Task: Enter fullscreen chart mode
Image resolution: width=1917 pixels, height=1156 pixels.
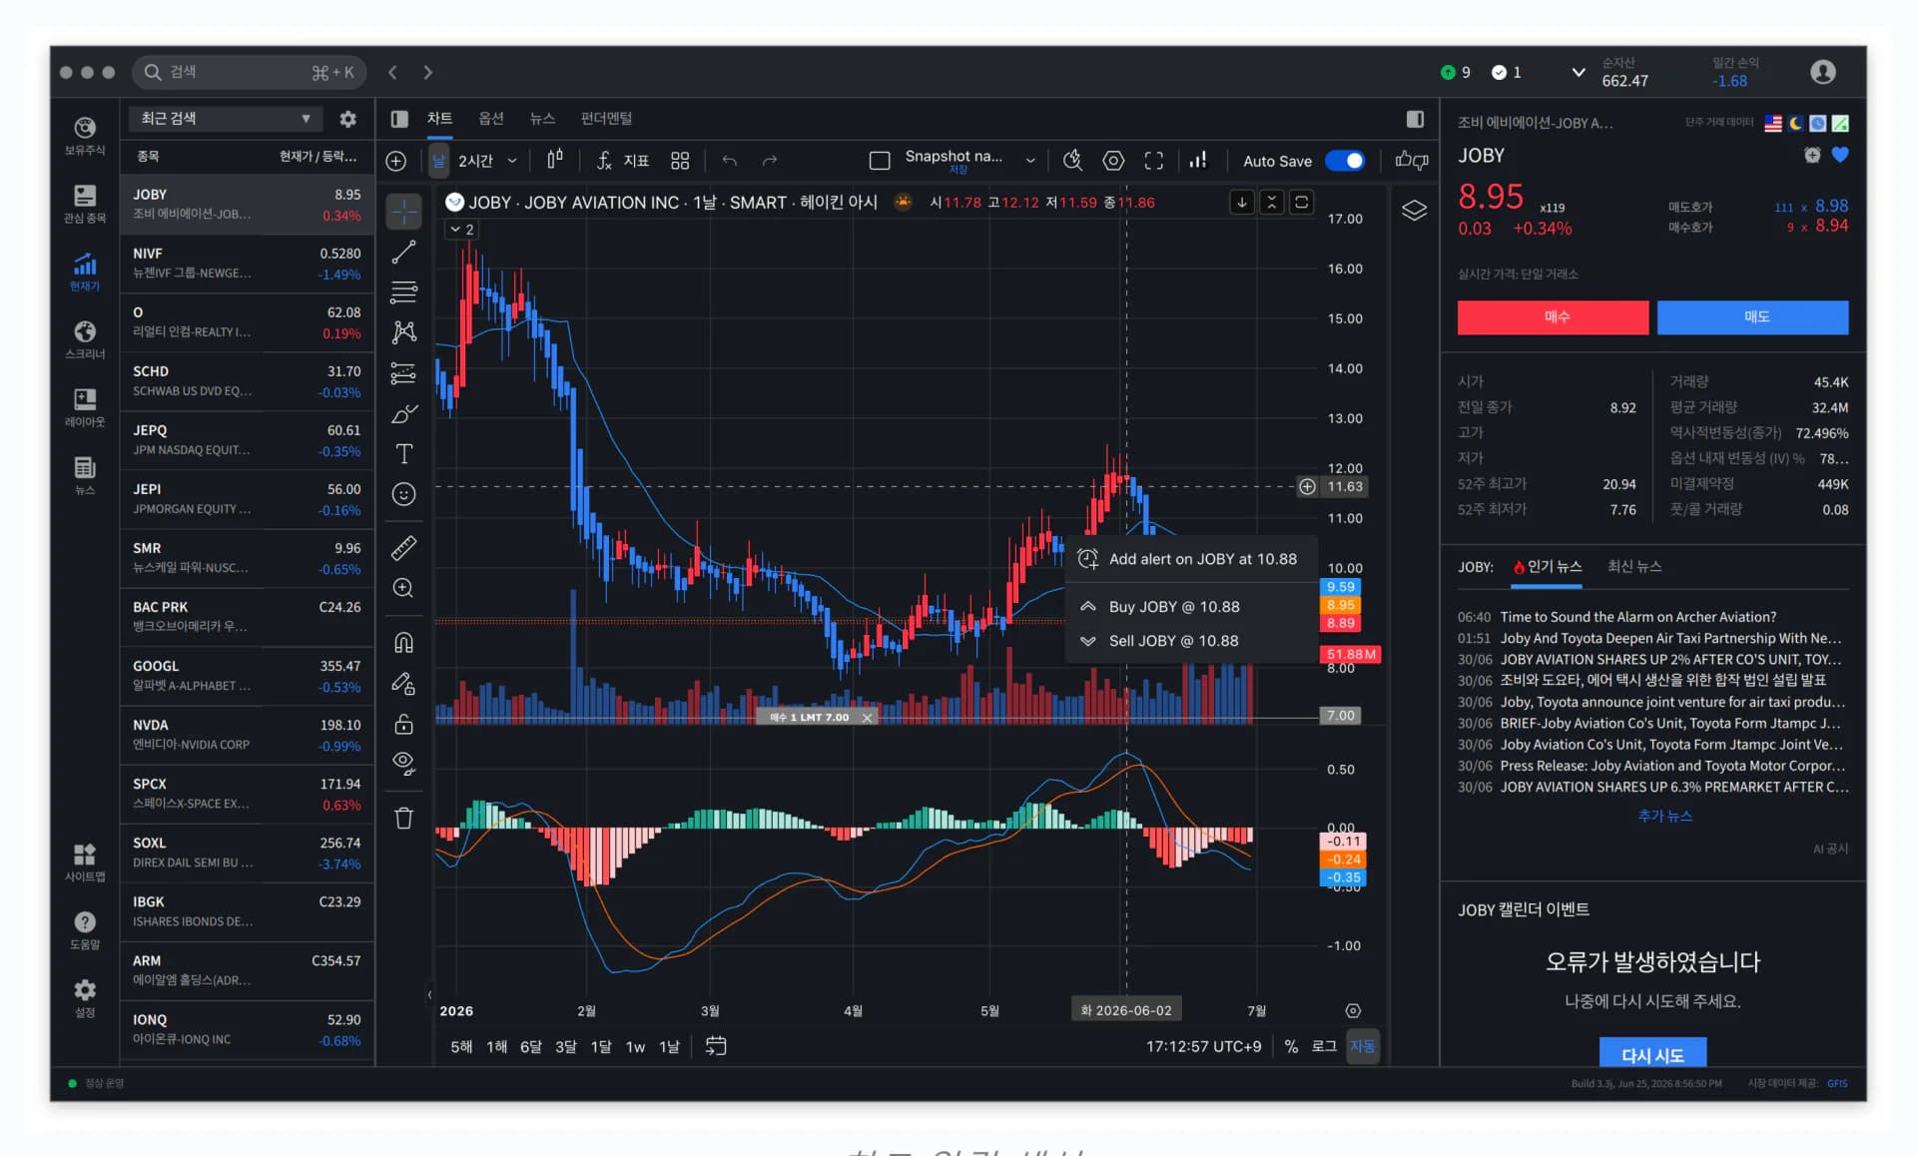Action: coord(1154,161)
